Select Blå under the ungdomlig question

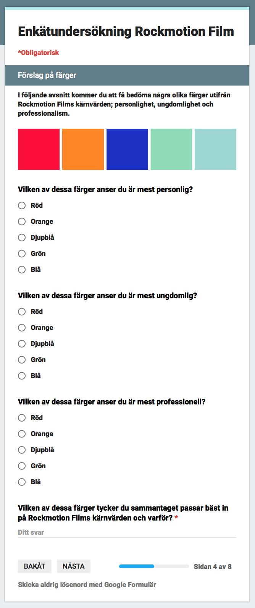coord(22,376)
